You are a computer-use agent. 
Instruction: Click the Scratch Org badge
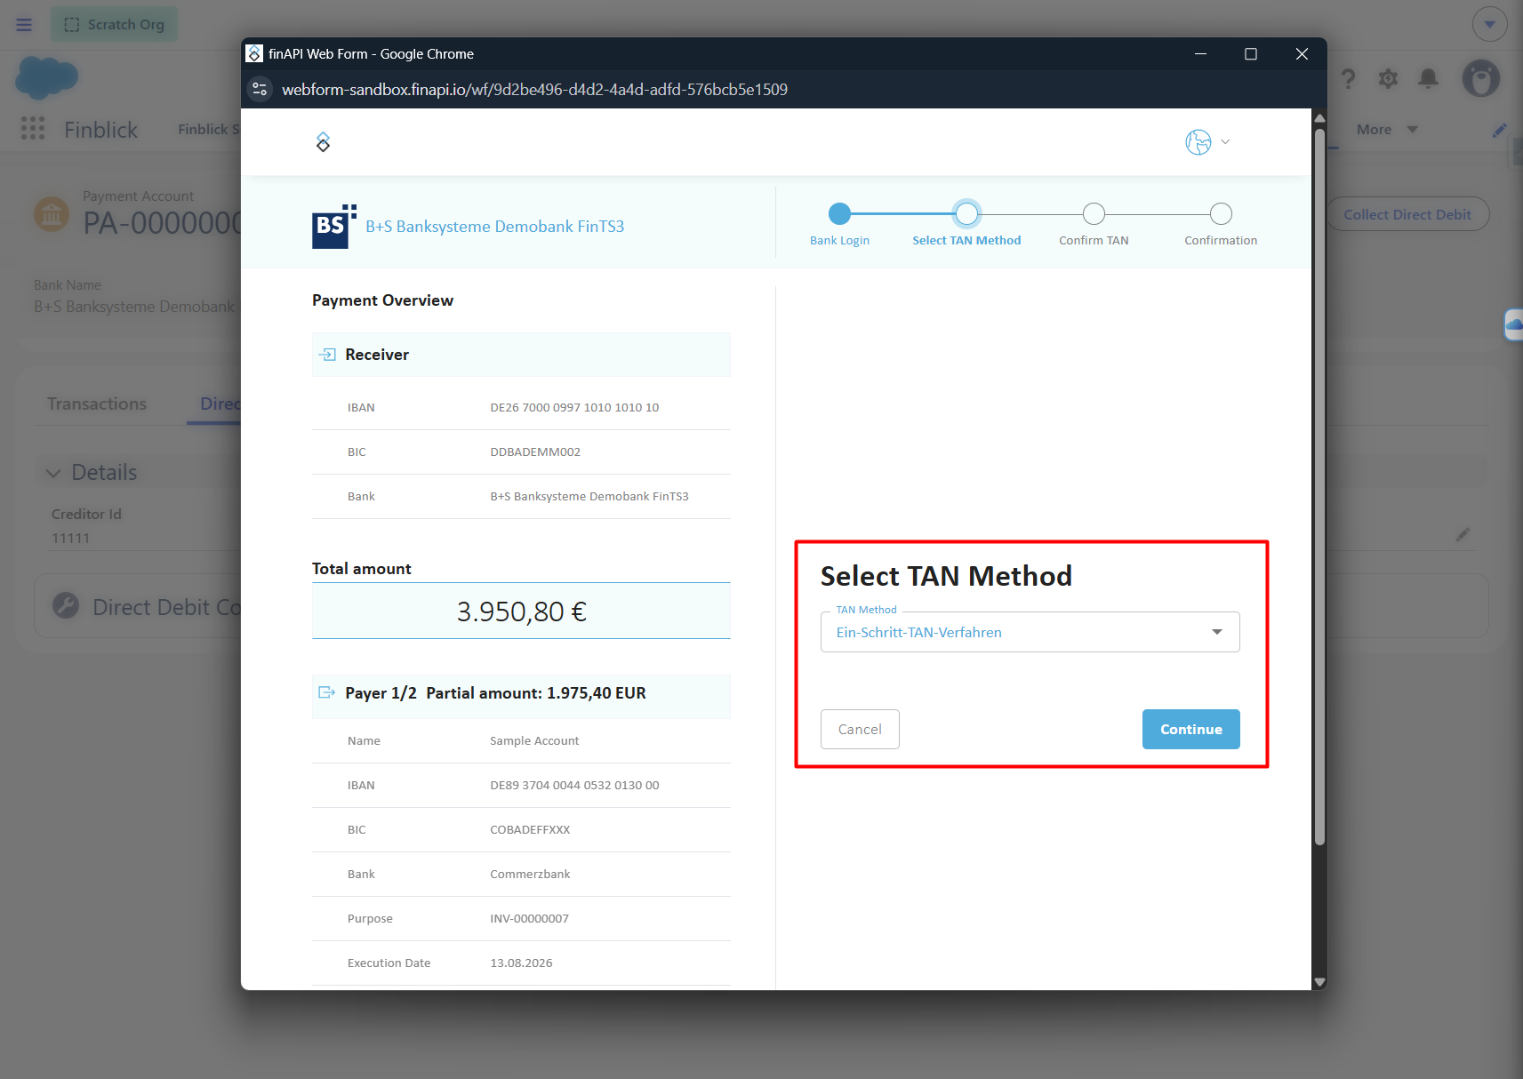pyautogui.click(x=114, y=25)
